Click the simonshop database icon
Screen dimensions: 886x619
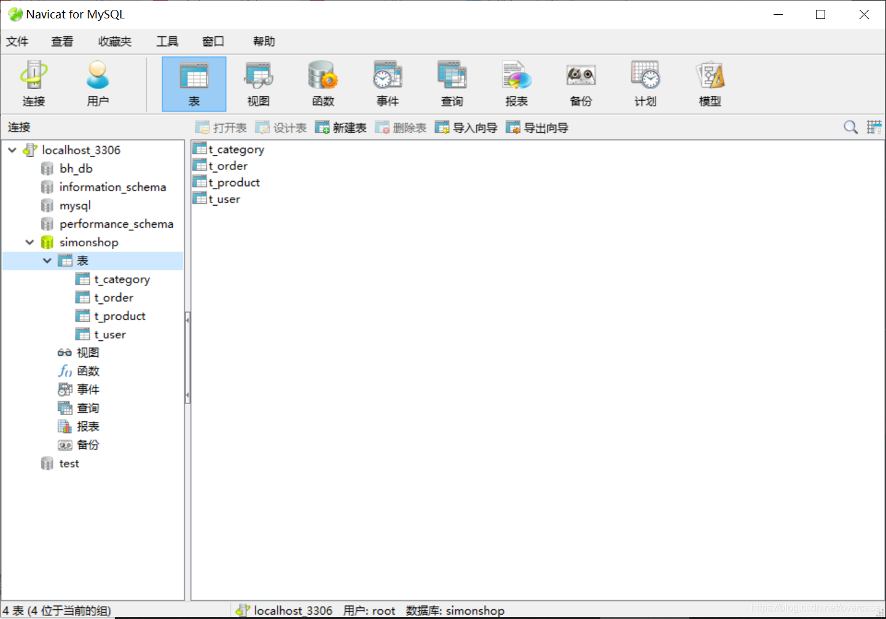47,242
